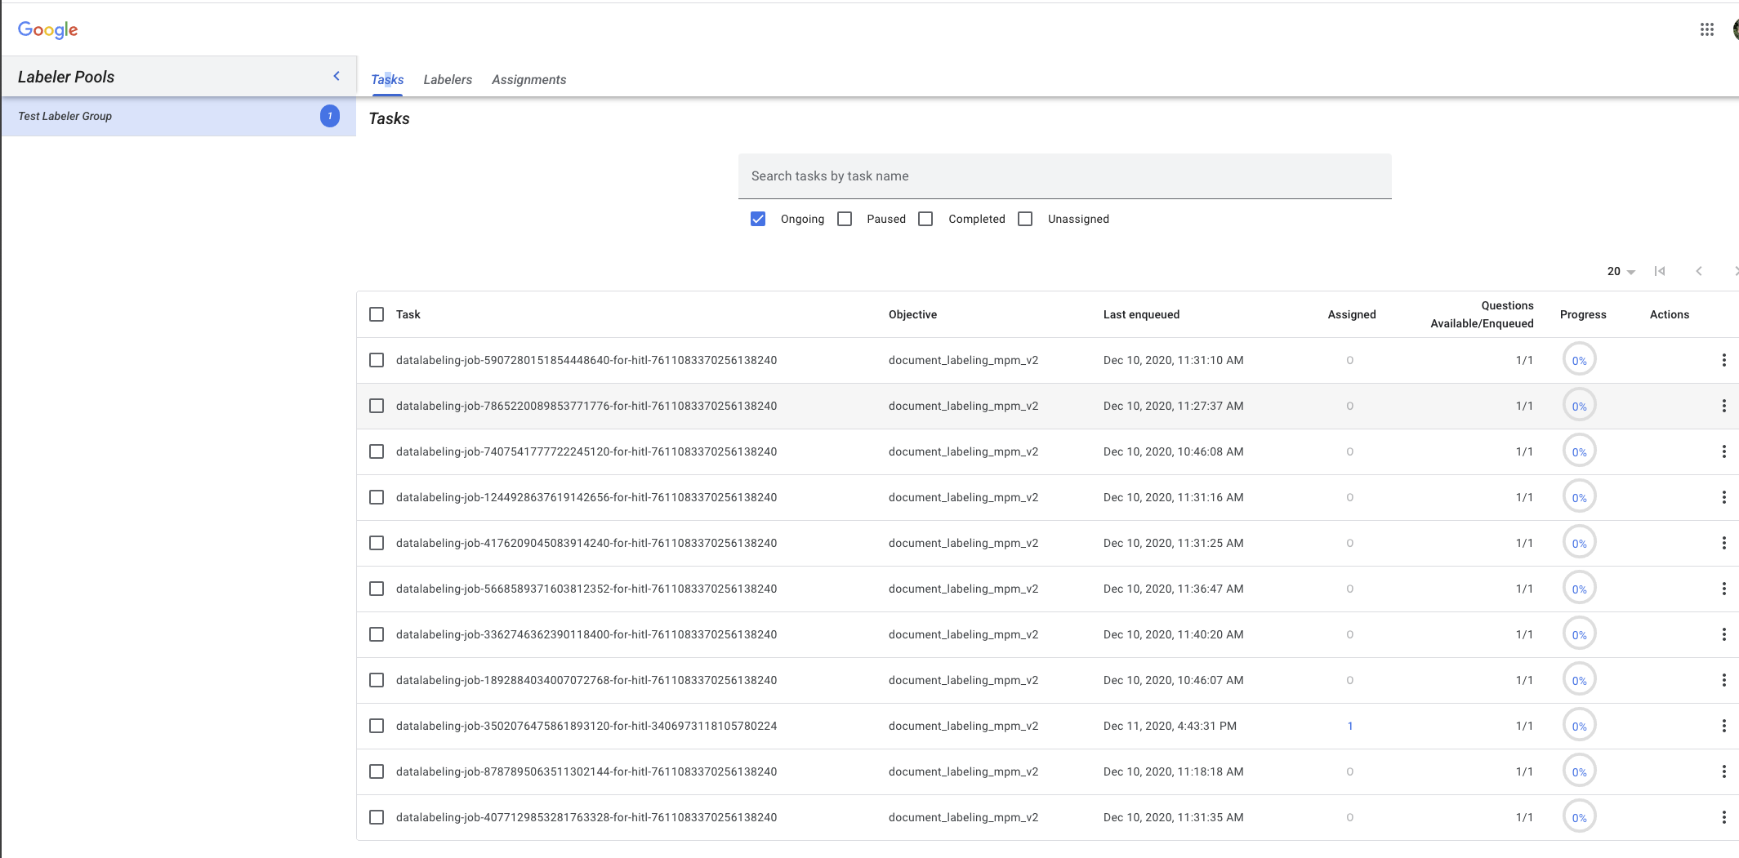
Task: Open the rows-per-page dropdown showing 20
Action: (x=1621, y=271)
